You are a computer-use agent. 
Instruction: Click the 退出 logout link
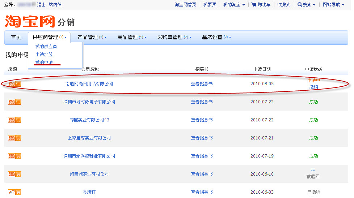pos(41,5)
